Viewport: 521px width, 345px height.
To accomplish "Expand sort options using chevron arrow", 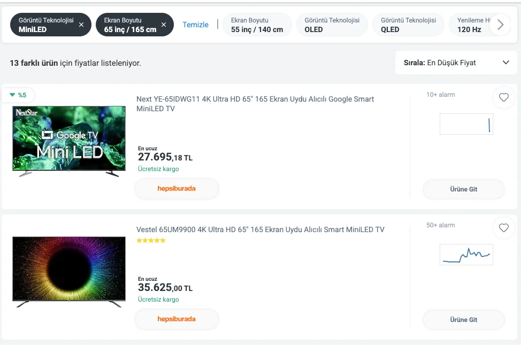I will [506, 63].
